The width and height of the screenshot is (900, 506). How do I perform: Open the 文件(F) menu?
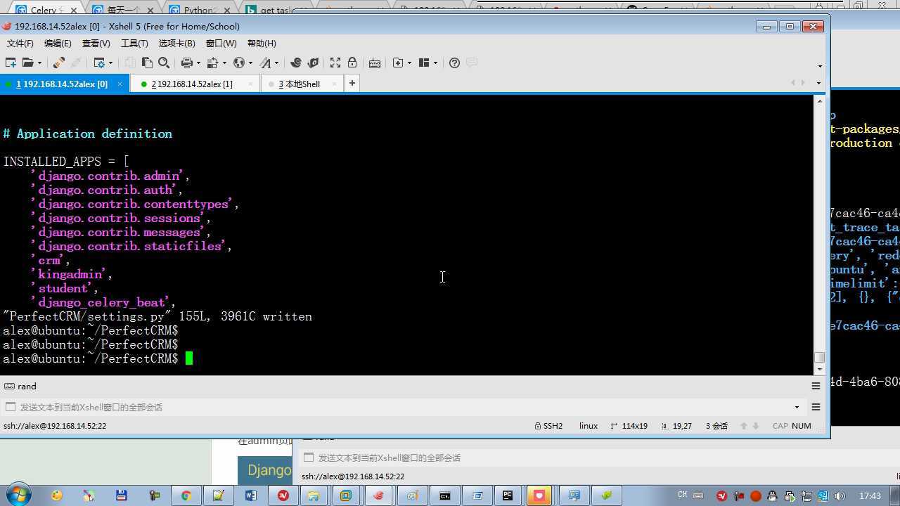(20, 44)
